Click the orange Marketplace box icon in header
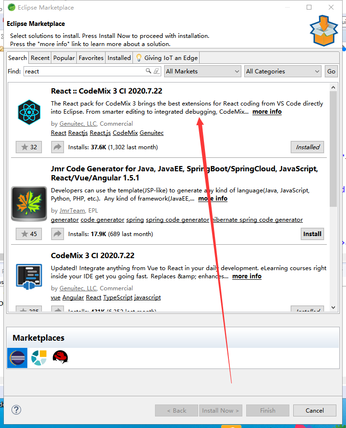This screenshot has width=346, height=428. 324,31
